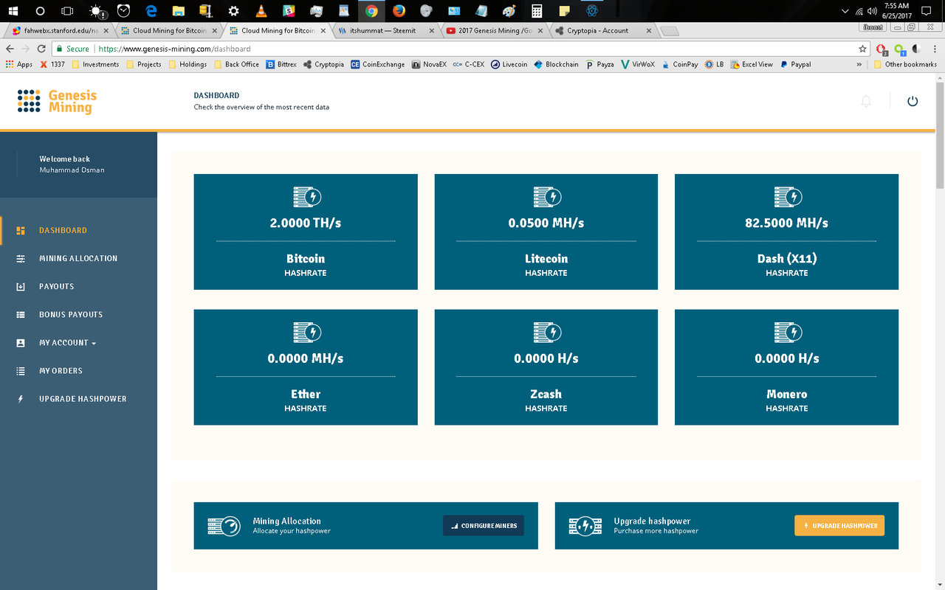Open the Back Office bookmarks folder
Image resolution: width=945 pixels, height=590 pixels.
(x=236, y=64)
